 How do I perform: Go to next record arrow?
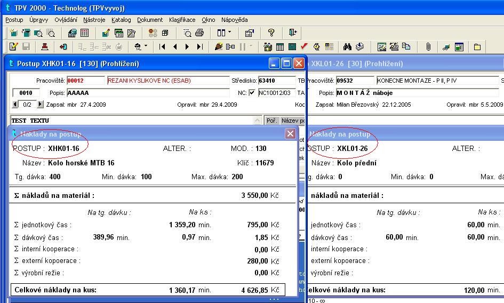(x=187, y=46)
